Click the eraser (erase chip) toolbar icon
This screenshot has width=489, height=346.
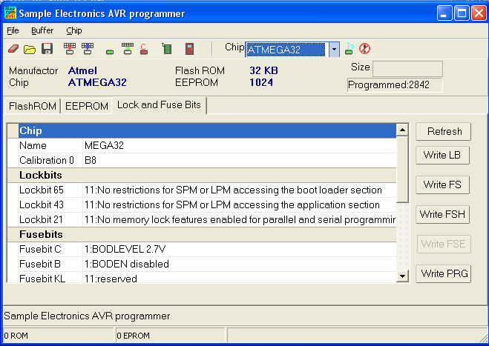click(13, 50)
